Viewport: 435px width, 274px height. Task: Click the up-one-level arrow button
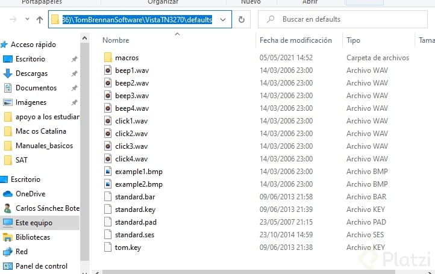(x=40, y=20)
